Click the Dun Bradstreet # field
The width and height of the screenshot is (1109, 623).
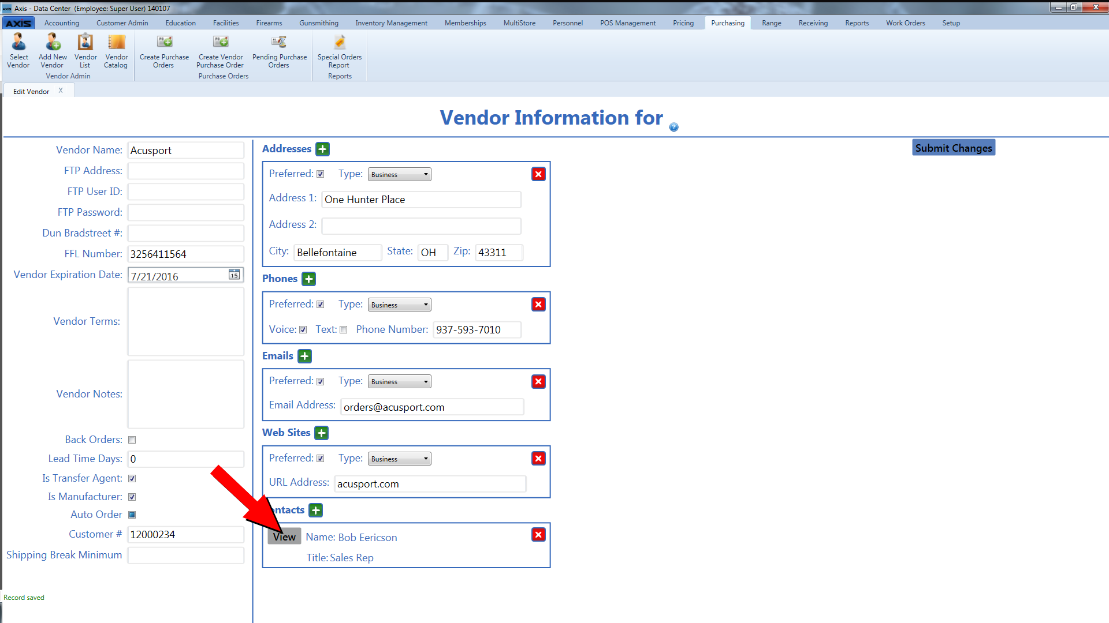coord(186,234)
